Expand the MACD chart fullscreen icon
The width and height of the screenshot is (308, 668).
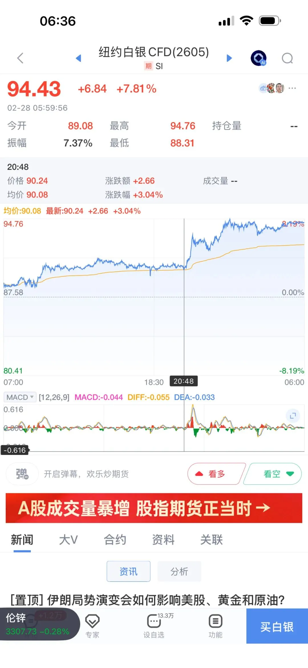click(293, 415)
